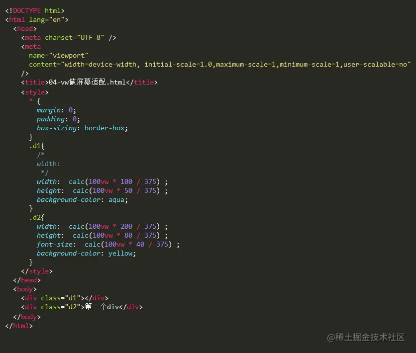Click the div class="d1" line

65,298
